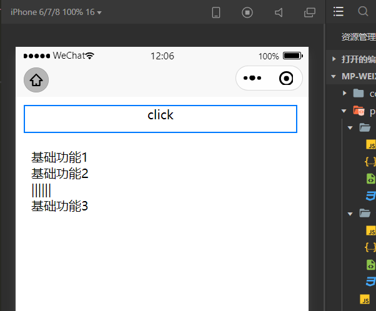Image resolution: width=376 pixels, height=311 pixels.
Task: Click the search magnifier icon
Action: click(x=363, y=11)
